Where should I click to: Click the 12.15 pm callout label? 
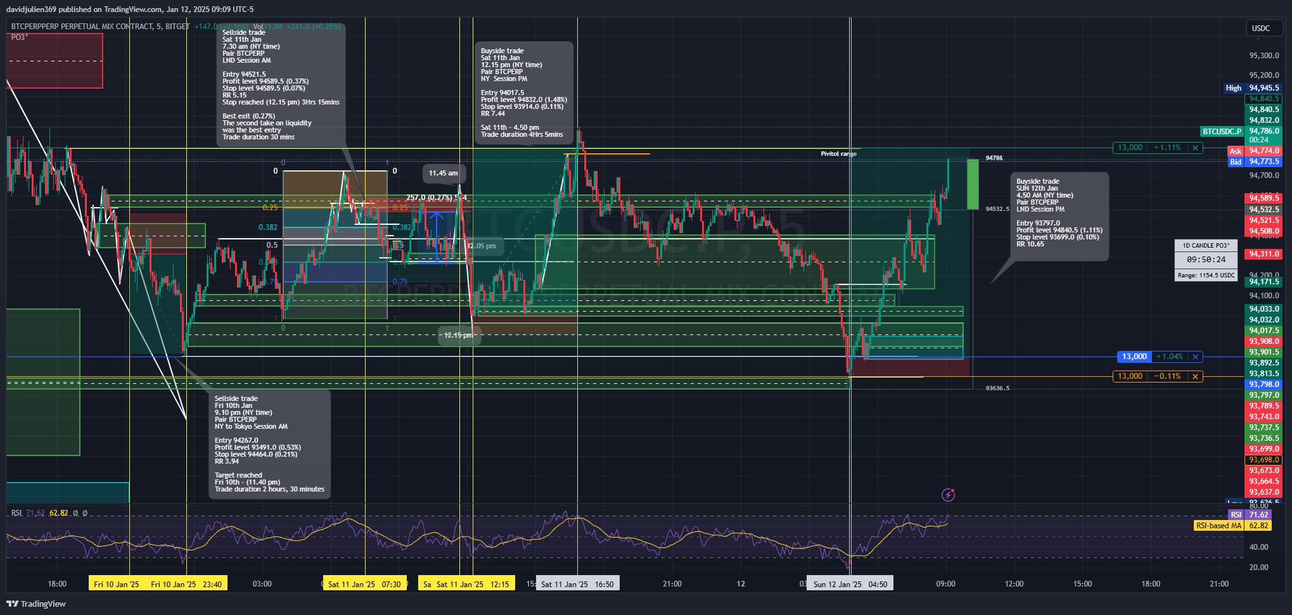pyautogui.click(x=459, y=335)
